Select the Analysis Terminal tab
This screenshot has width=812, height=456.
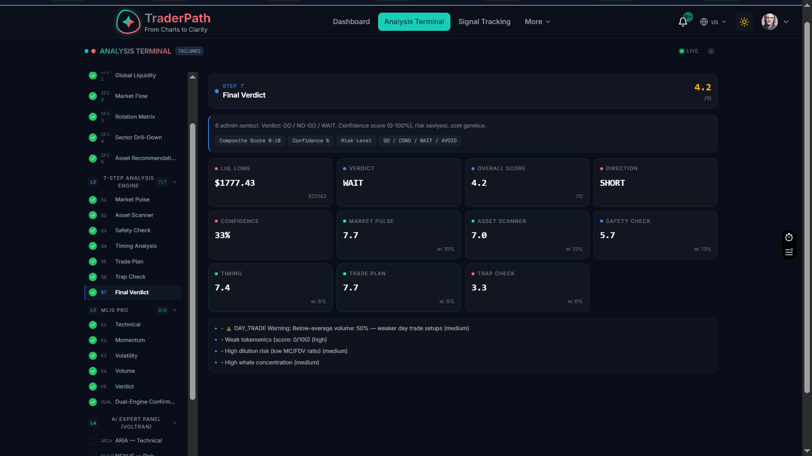tap(414, 22)
